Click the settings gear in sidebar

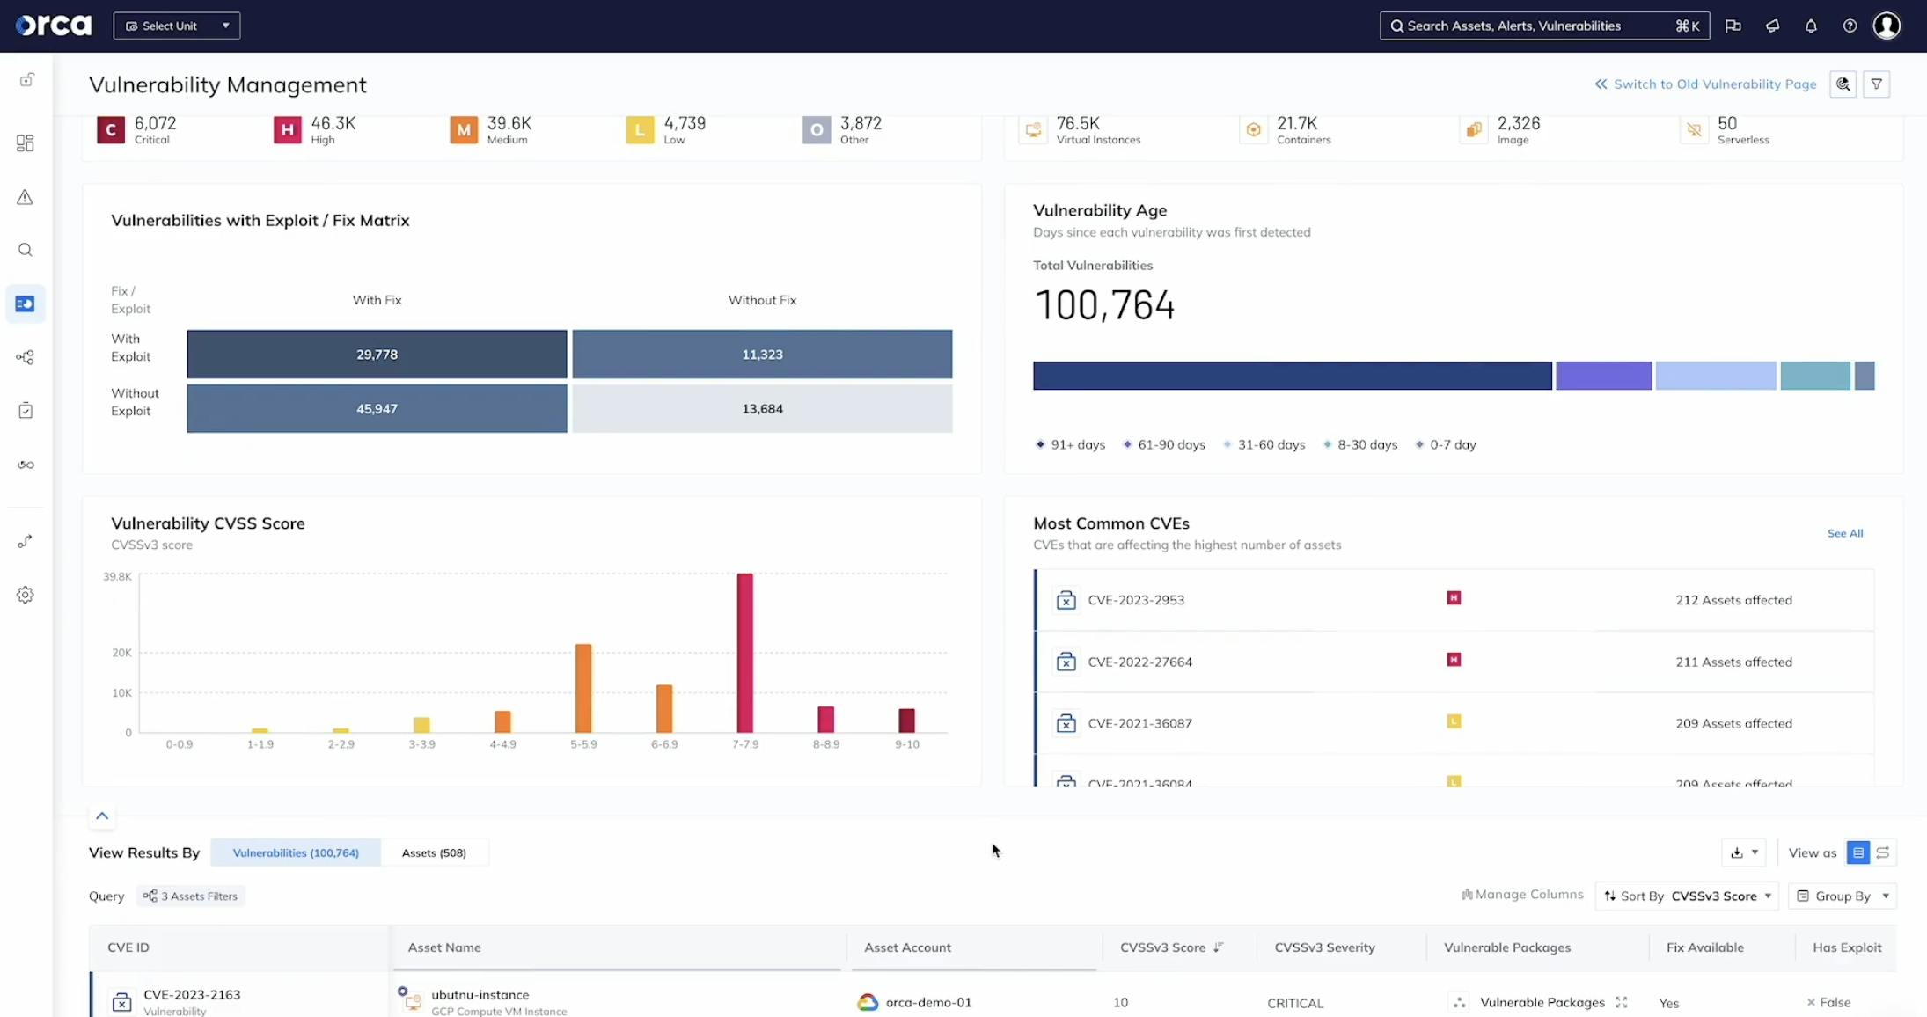pos(25,595)
